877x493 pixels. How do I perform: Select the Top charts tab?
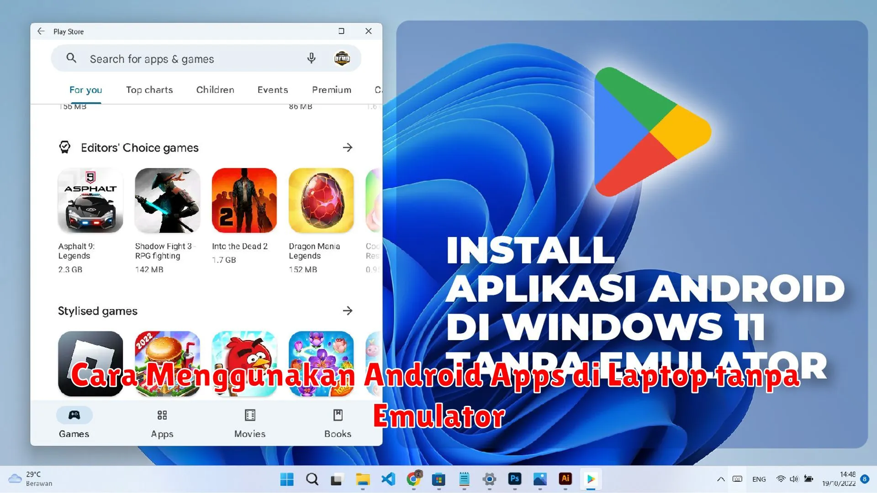(149, 89)
